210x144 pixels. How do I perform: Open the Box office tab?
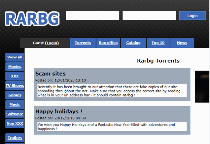coord(108,43)
